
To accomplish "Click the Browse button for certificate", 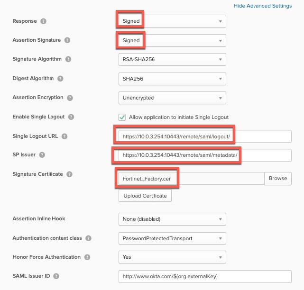I will pos(278,178).
